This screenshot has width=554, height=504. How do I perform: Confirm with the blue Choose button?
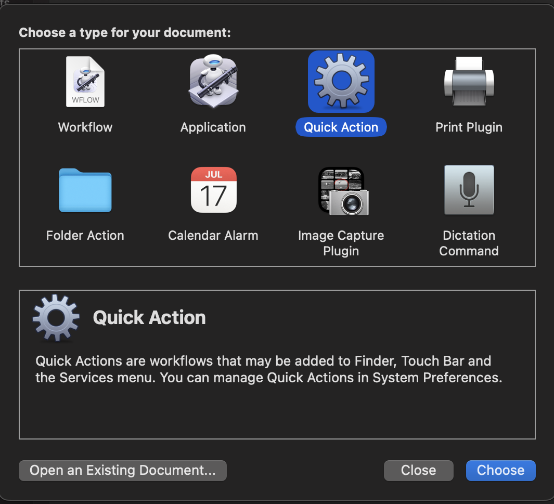tap(500, 470)
